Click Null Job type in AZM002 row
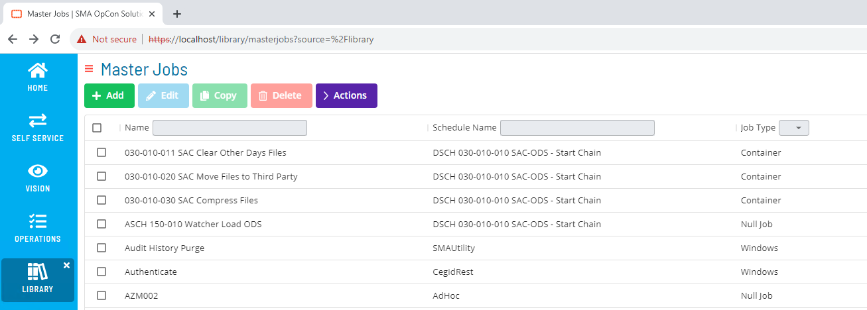This screenshot has height=310, width=867. coord(757,295)
